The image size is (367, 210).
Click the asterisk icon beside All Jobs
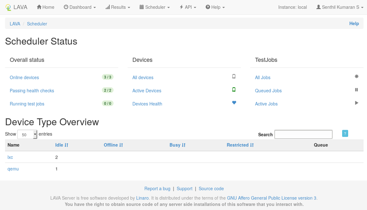click(356, 76)
